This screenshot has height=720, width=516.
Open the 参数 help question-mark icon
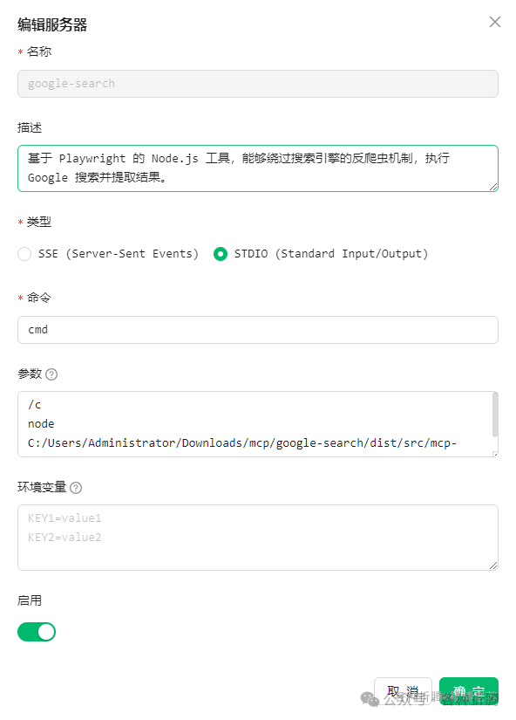pos(51,374)
